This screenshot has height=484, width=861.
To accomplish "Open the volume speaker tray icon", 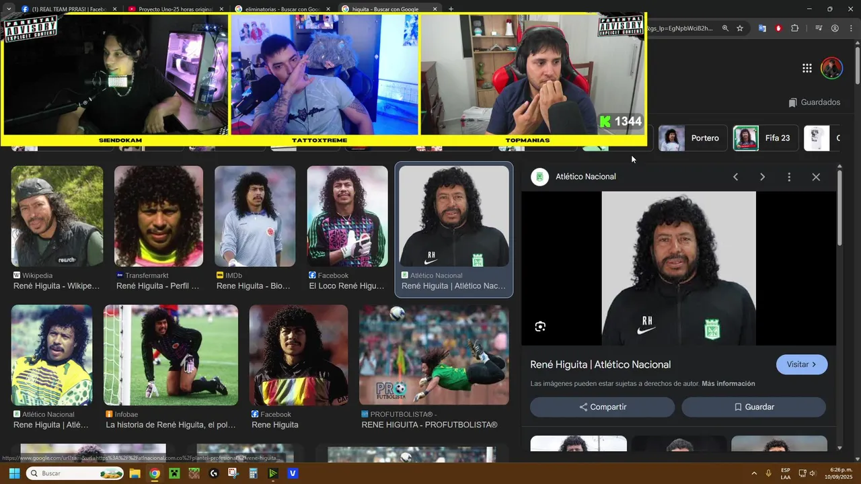I will pyautogui.click(x=814, y=473).
